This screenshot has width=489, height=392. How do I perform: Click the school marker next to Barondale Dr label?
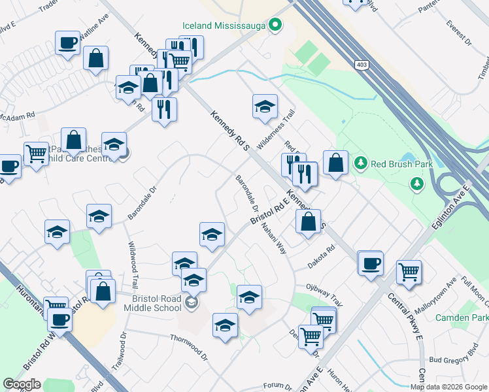click(99, 217)
